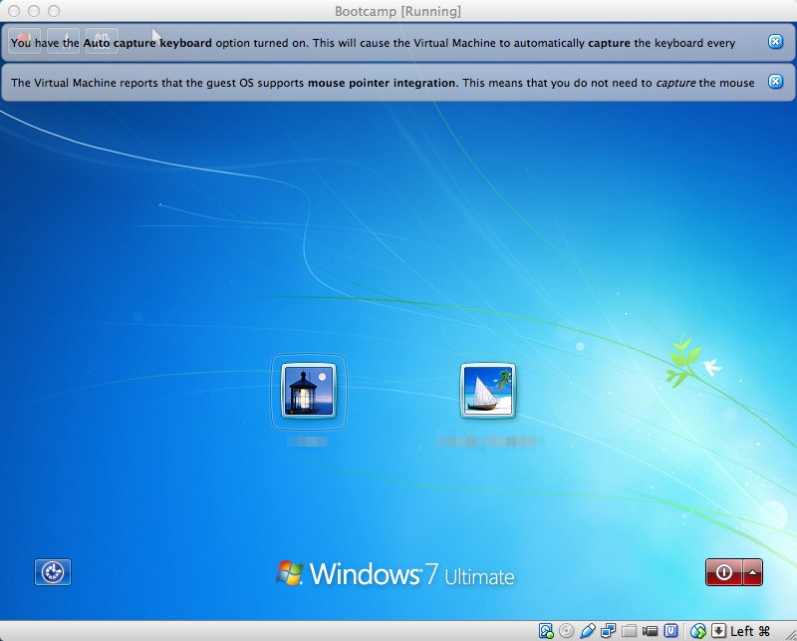Select the sailboat user account tile
Viewport: 797px width, 641px height.
coord(488,391)
